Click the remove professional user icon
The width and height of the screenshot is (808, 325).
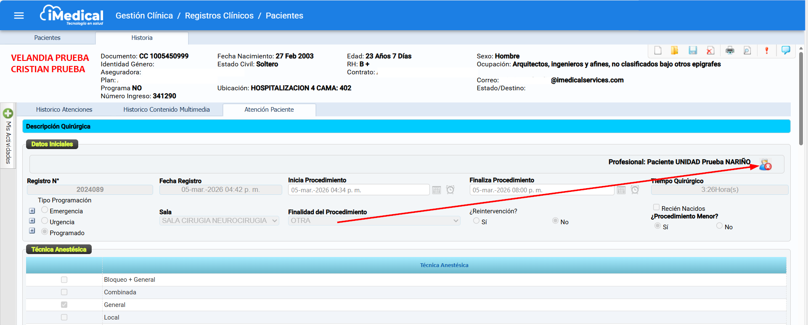pos(765,165)
